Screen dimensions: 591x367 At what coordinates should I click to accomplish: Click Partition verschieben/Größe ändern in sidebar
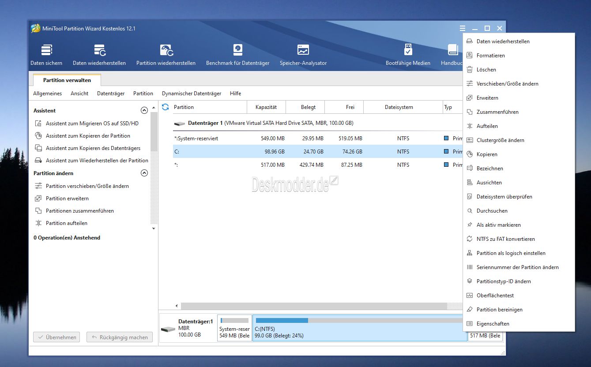tap(82, 186)
